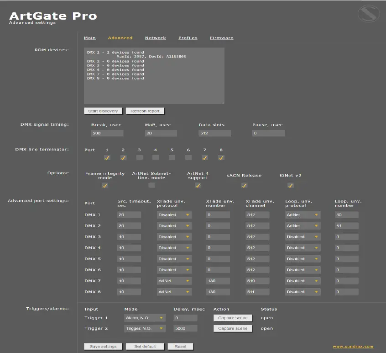Open the Main settings tab
Screen dimensions: 386x353
89,38
